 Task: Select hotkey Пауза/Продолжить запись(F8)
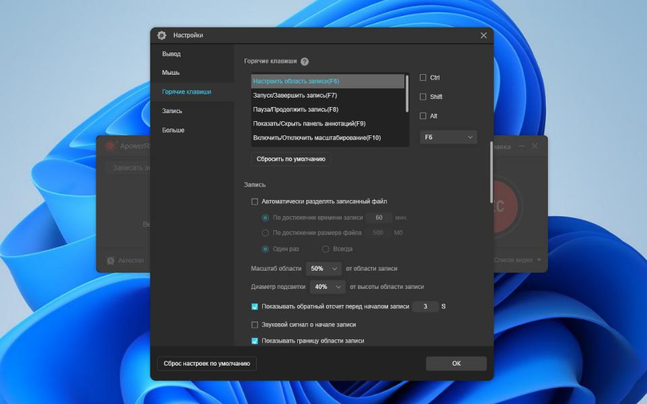tap(328, 110)
